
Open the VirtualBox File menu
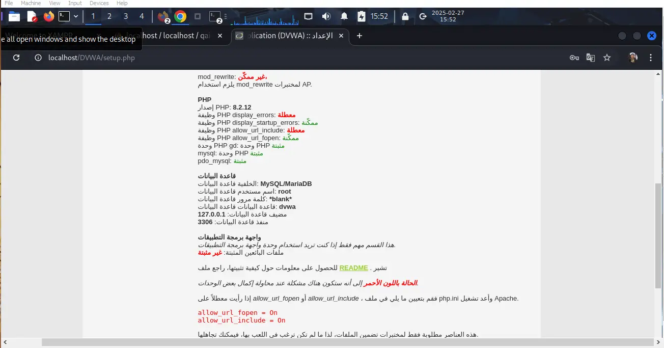(9, 3)
